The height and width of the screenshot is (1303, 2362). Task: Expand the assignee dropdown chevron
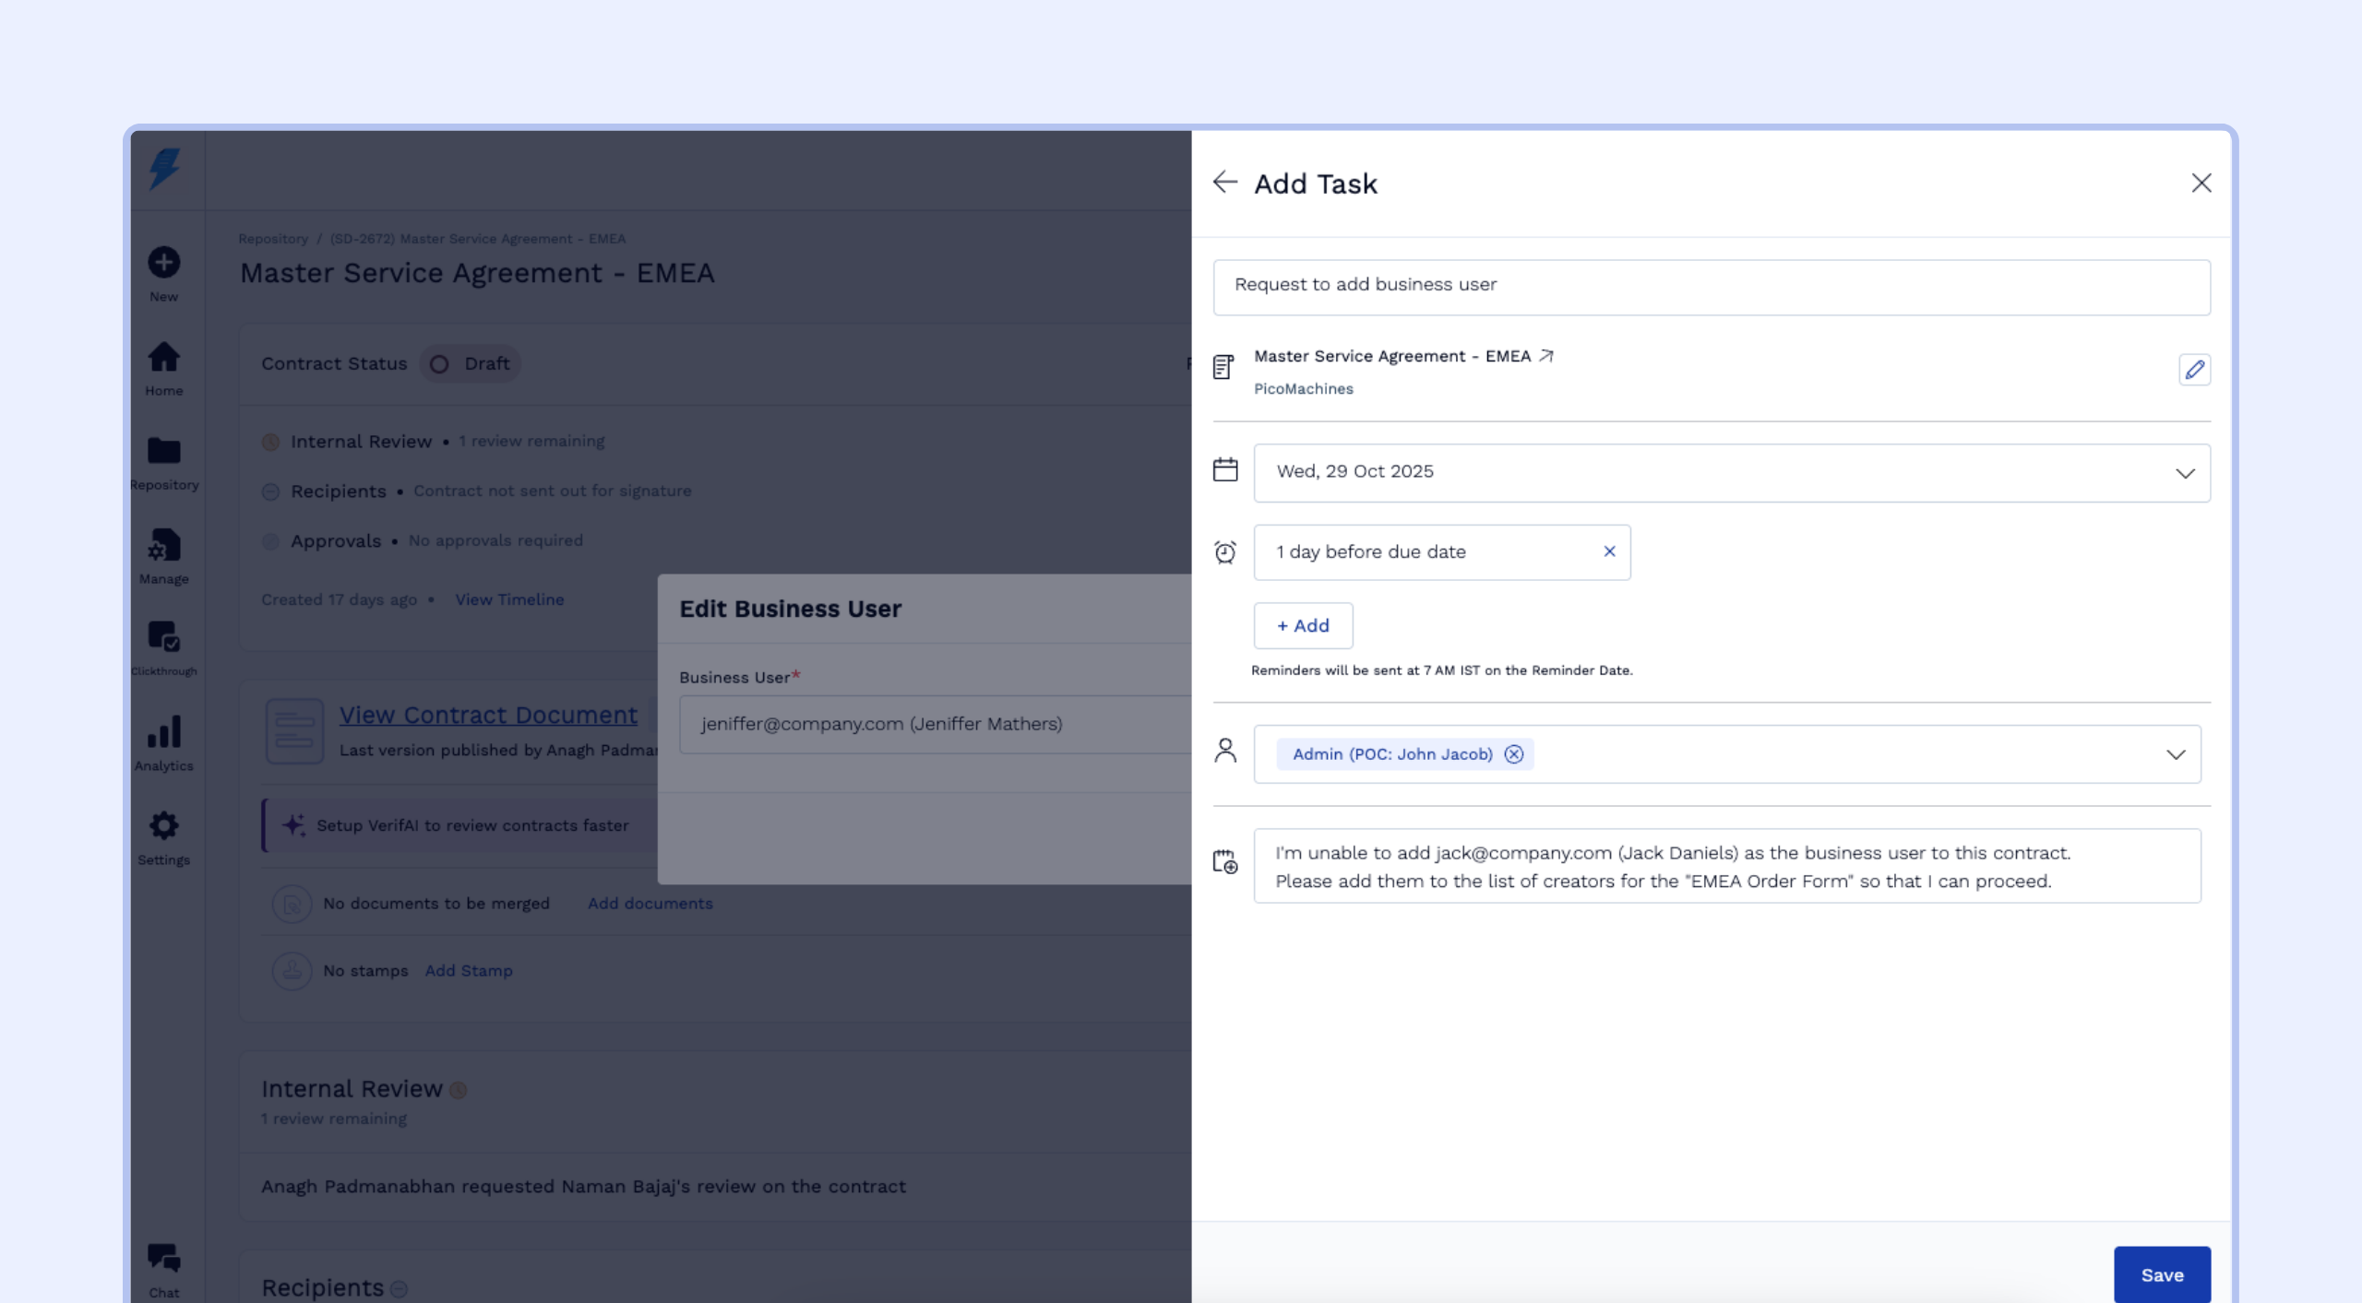(x=2176, y=754)
